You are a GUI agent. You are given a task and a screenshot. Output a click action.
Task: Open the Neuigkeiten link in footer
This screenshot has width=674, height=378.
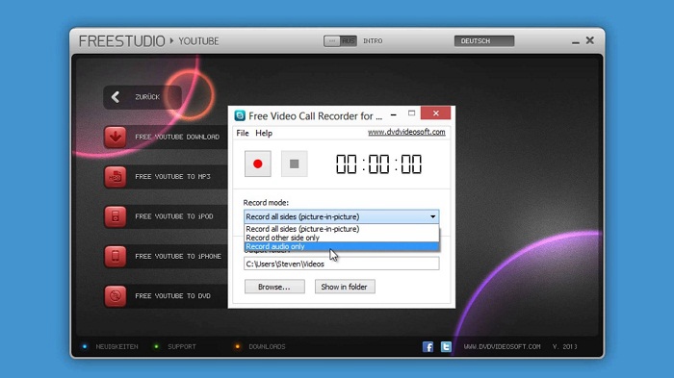[x=117, y=346]
